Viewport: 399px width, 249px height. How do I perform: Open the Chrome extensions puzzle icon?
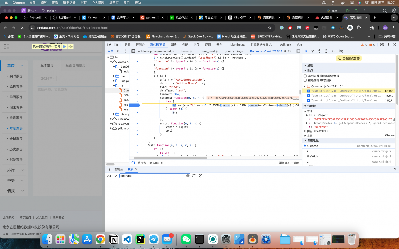[359, 28]
